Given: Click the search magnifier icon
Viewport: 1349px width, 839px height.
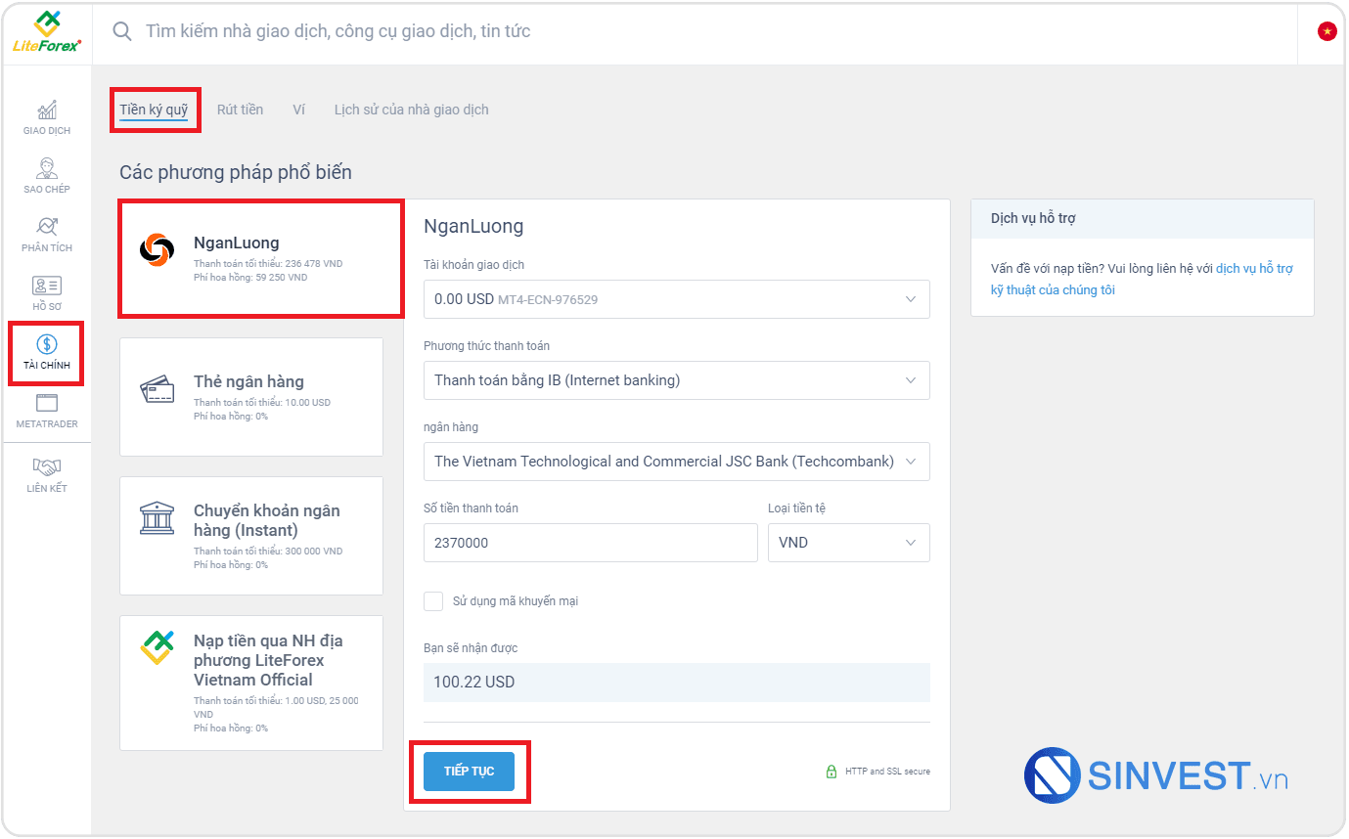Looking at the screenshot, I should [122, 31].
